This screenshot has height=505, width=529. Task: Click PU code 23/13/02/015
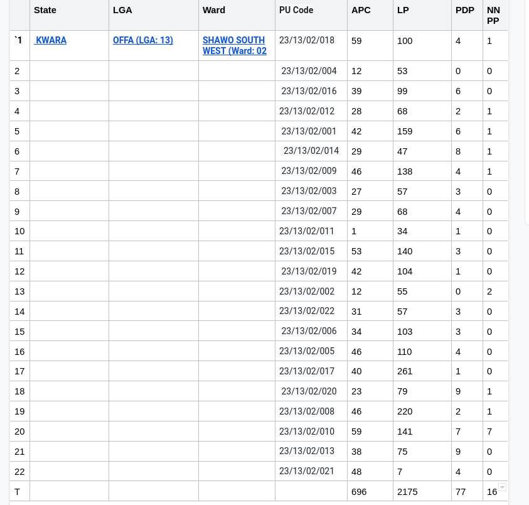(x=307, y=251)
